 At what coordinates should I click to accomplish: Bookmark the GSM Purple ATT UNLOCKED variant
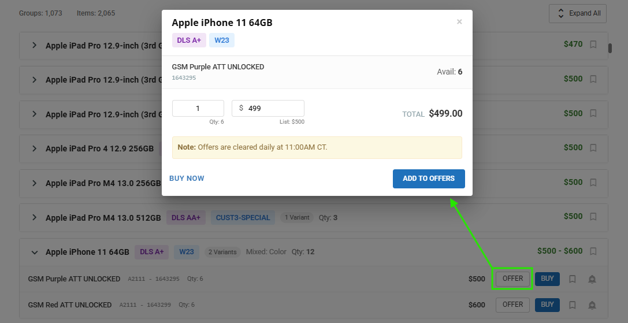(x=573, y=279)
